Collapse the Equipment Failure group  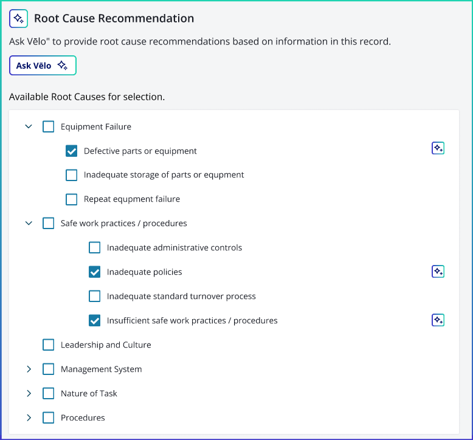pyautogui.click(x=29, y=126)
